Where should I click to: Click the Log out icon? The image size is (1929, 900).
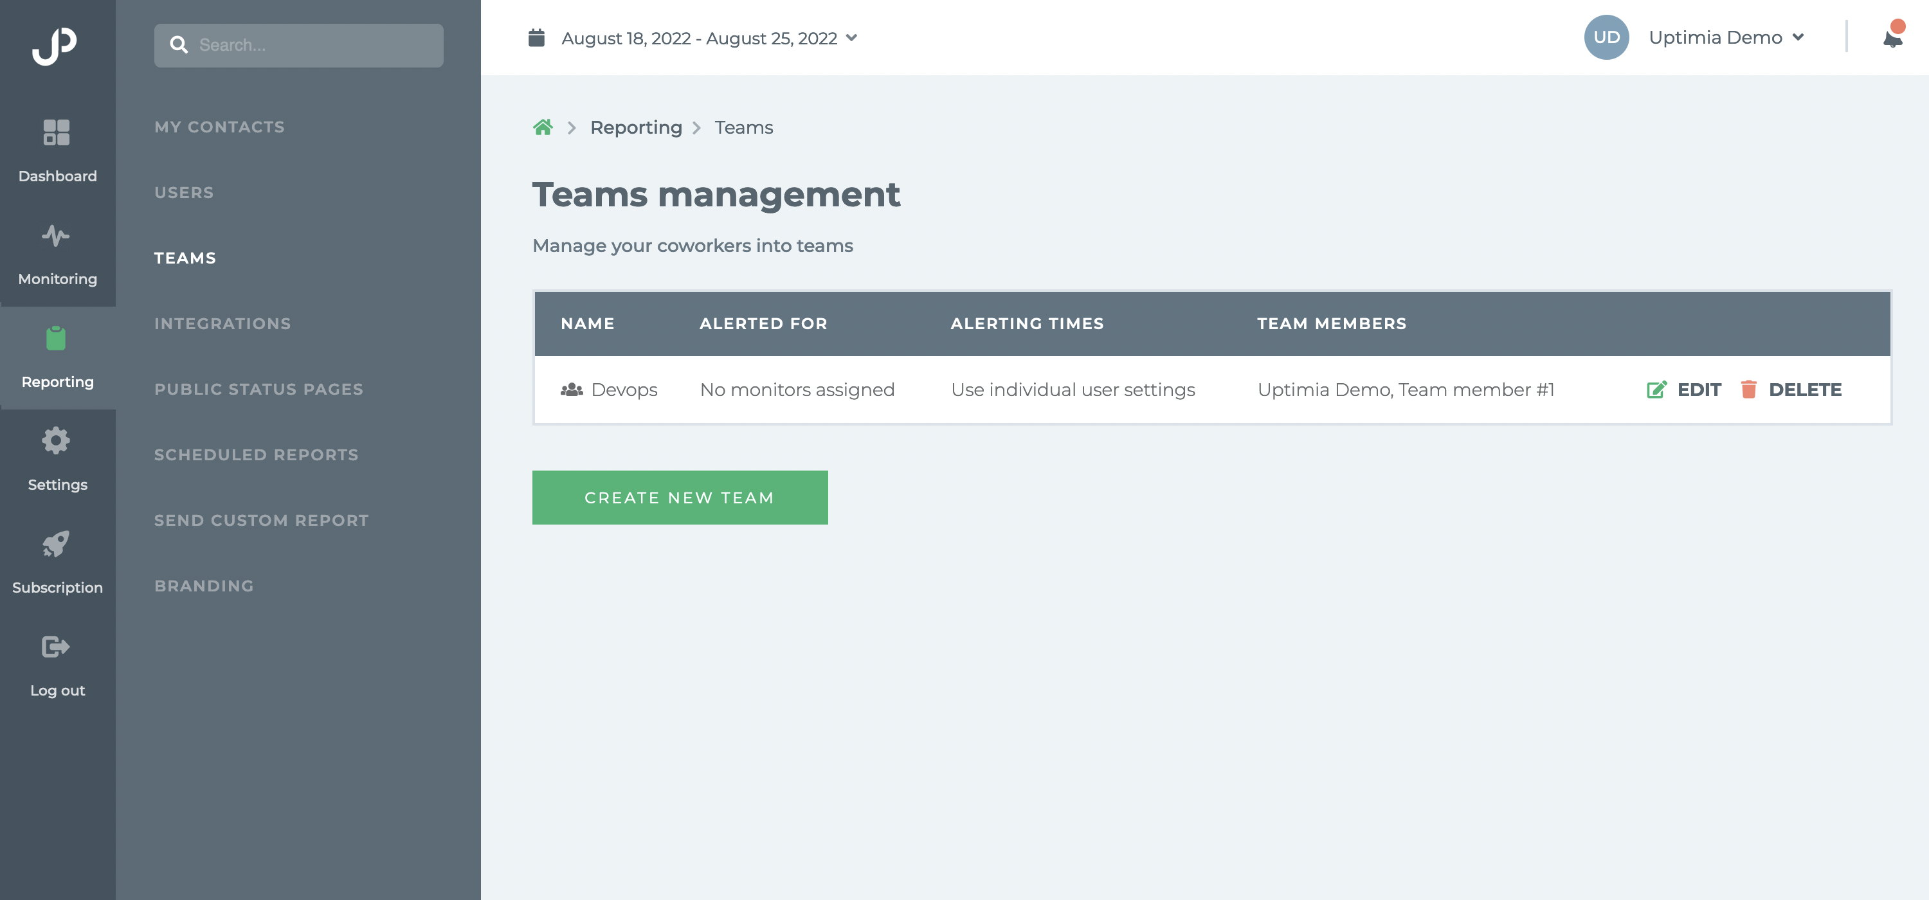tap(56, 646)
